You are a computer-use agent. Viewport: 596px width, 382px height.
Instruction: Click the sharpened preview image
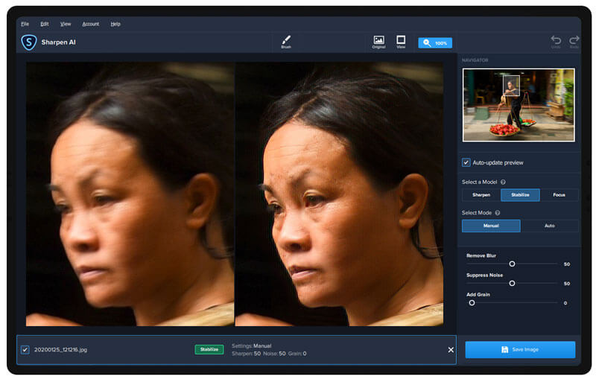(339, 194)
